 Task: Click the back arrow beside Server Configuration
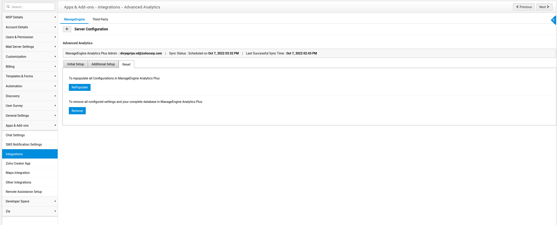67,29
